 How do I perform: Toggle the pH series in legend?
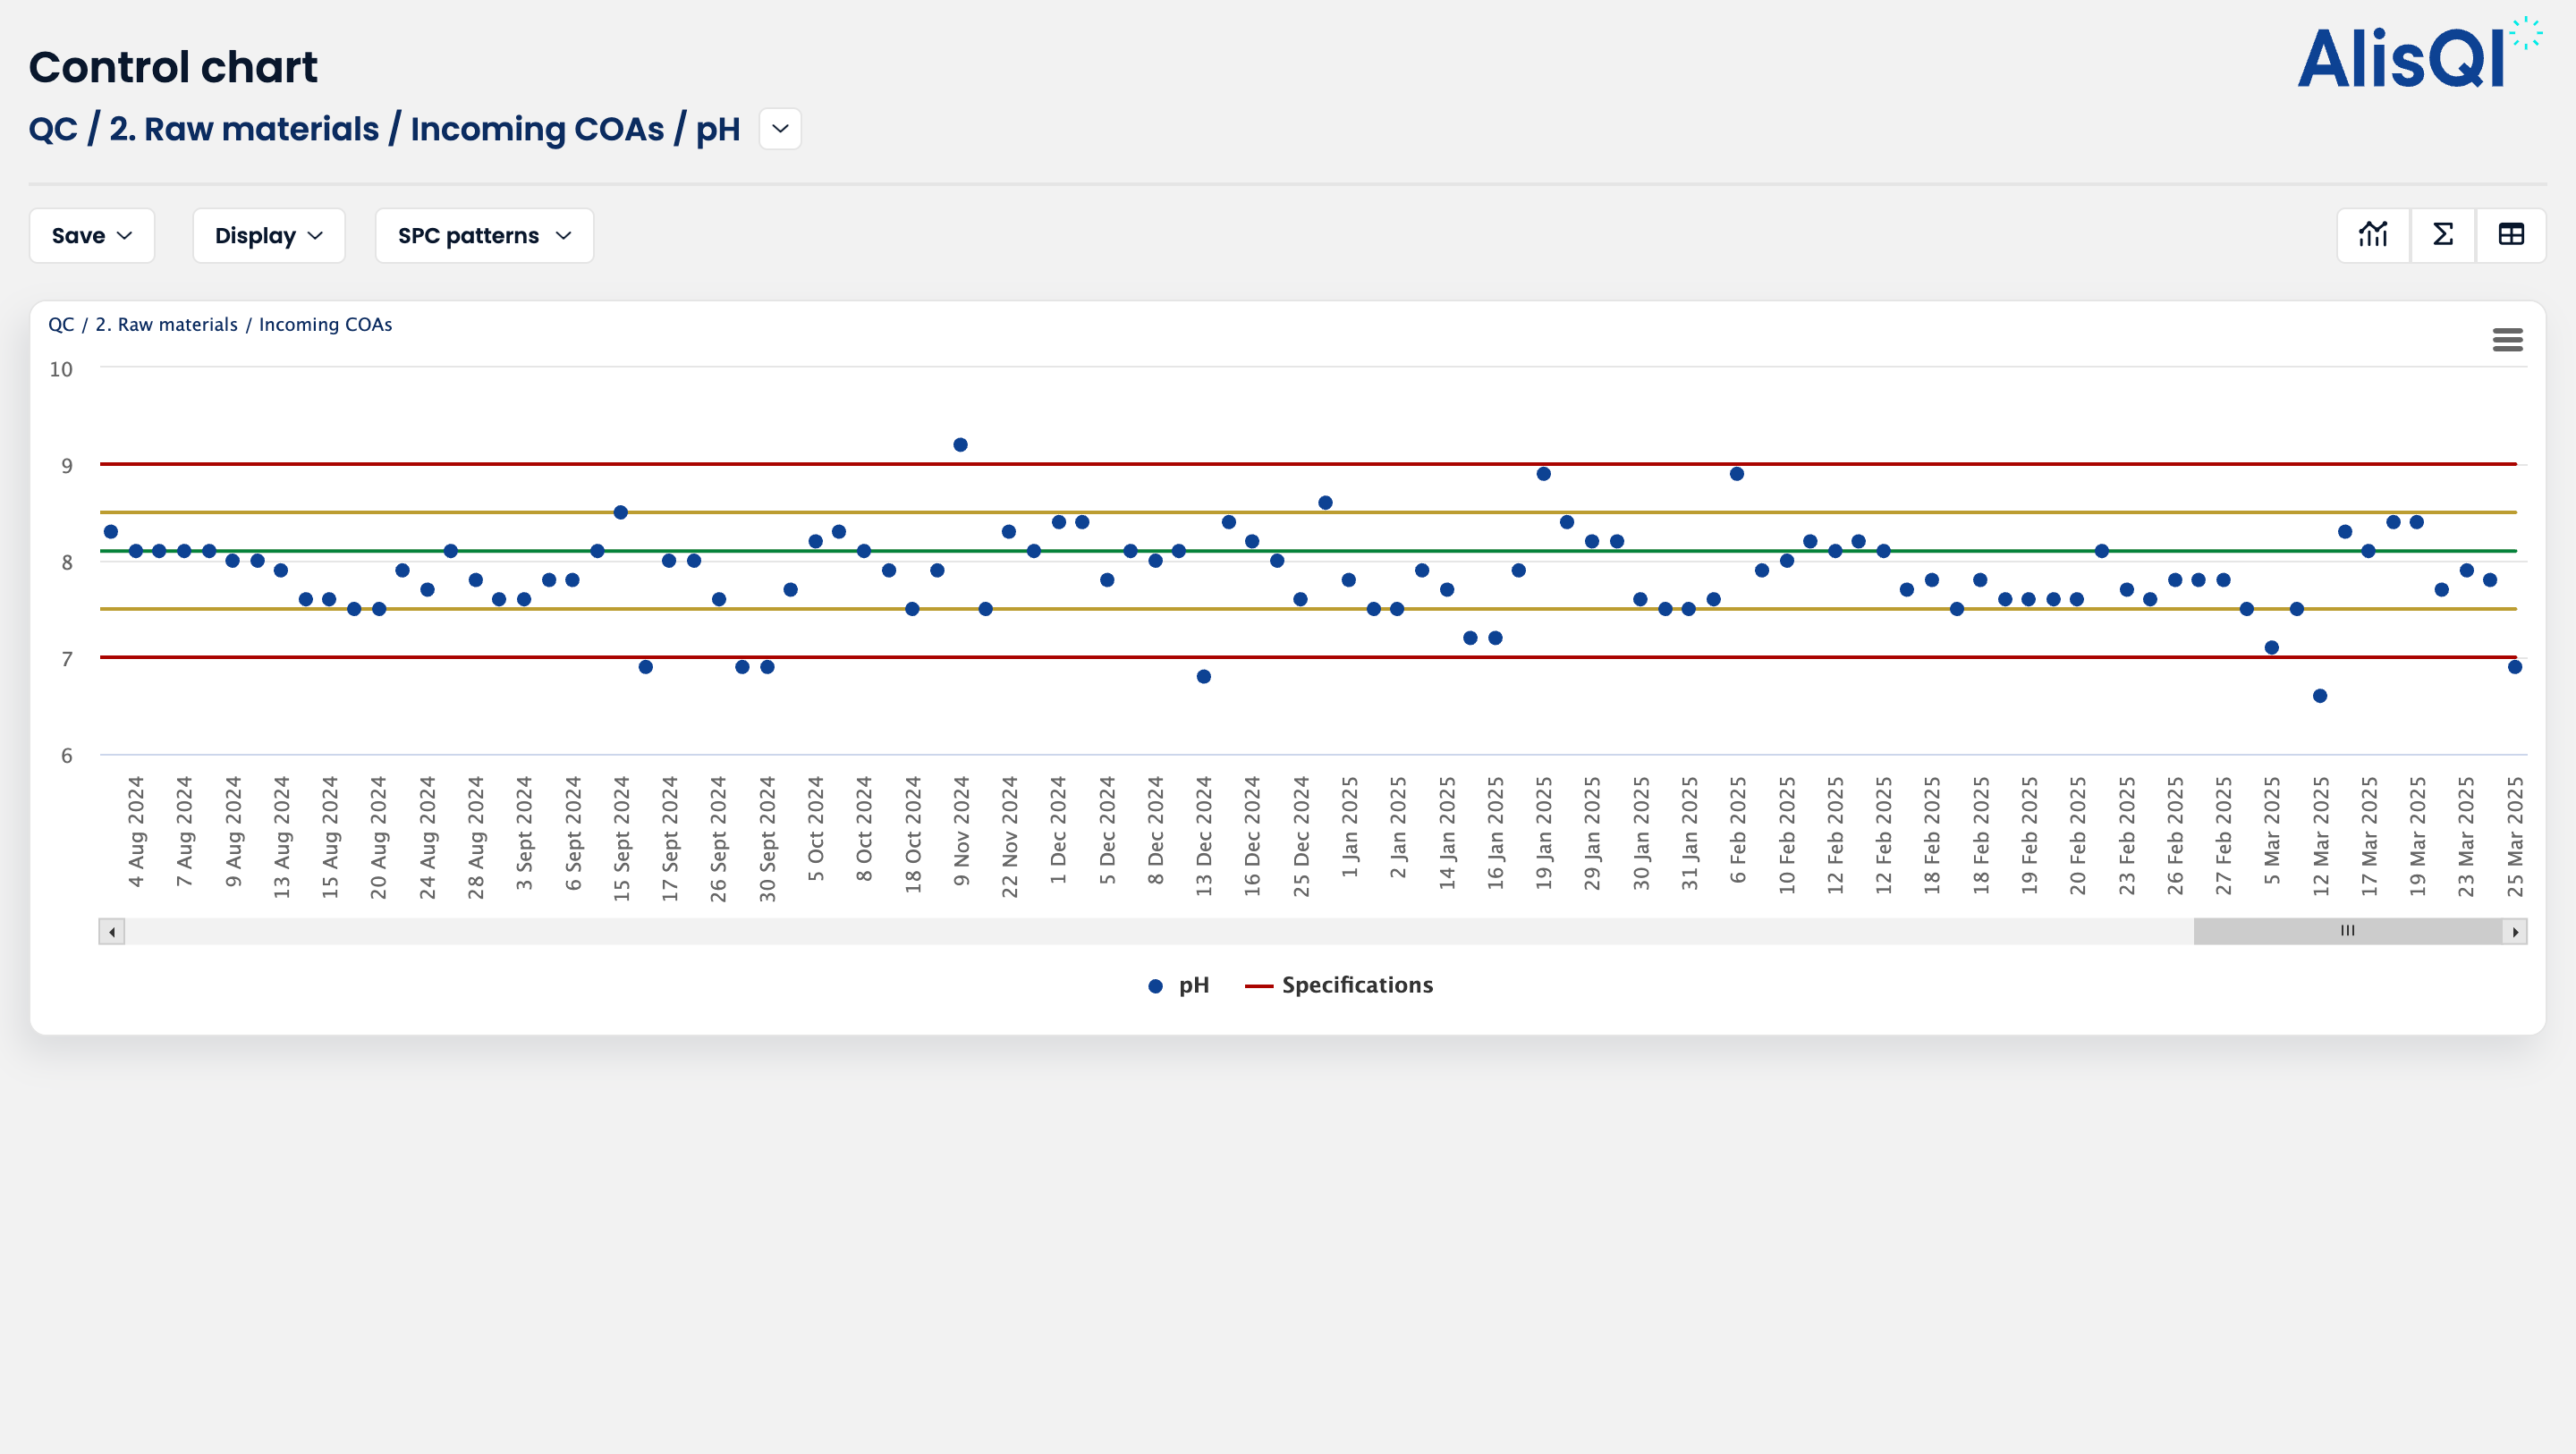[x=1179, y=985]
